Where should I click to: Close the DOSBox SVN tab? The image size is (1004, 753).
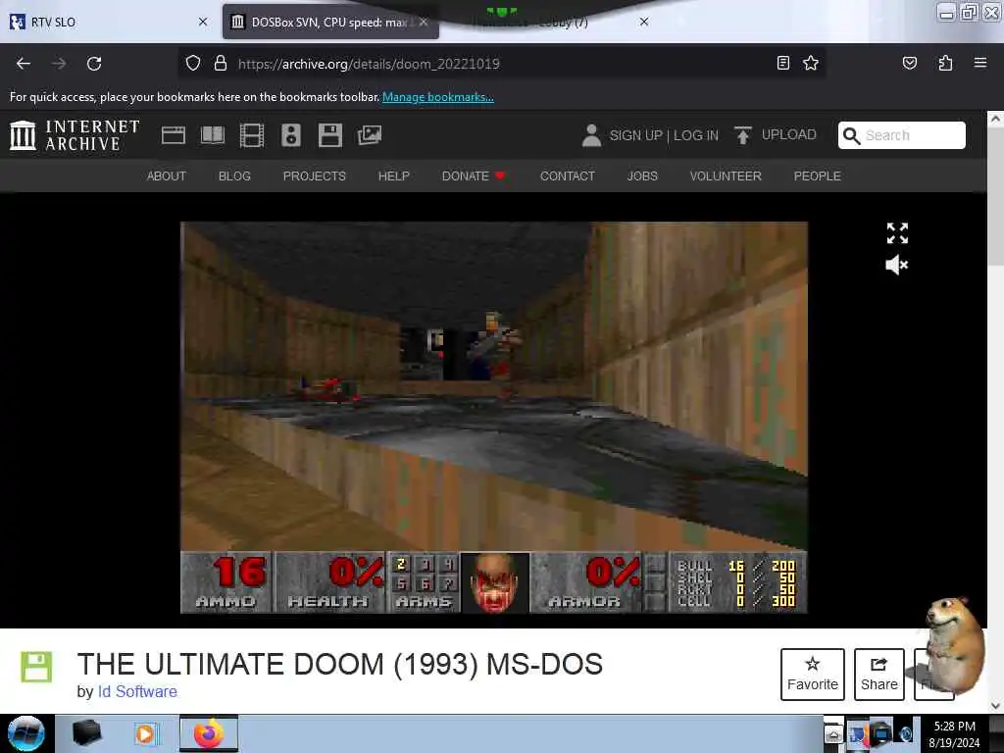pyautogui.click(x=424, y=22)
